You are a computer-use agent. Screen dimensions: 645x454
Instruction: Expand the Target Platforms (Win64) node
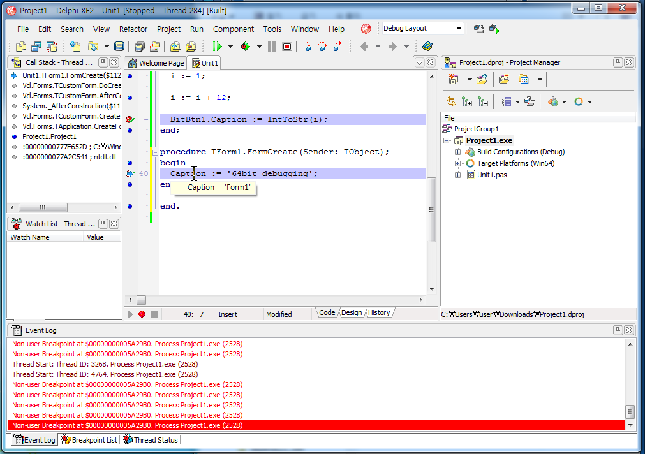click(x=457, y=163)
